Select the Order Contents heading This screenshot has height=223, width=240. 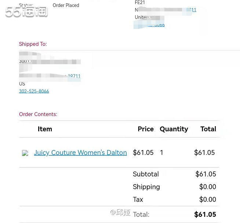38,114
